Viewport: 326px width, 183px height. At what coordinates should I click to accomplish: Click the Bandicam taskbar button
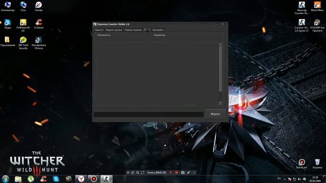(x=94, y=179)
